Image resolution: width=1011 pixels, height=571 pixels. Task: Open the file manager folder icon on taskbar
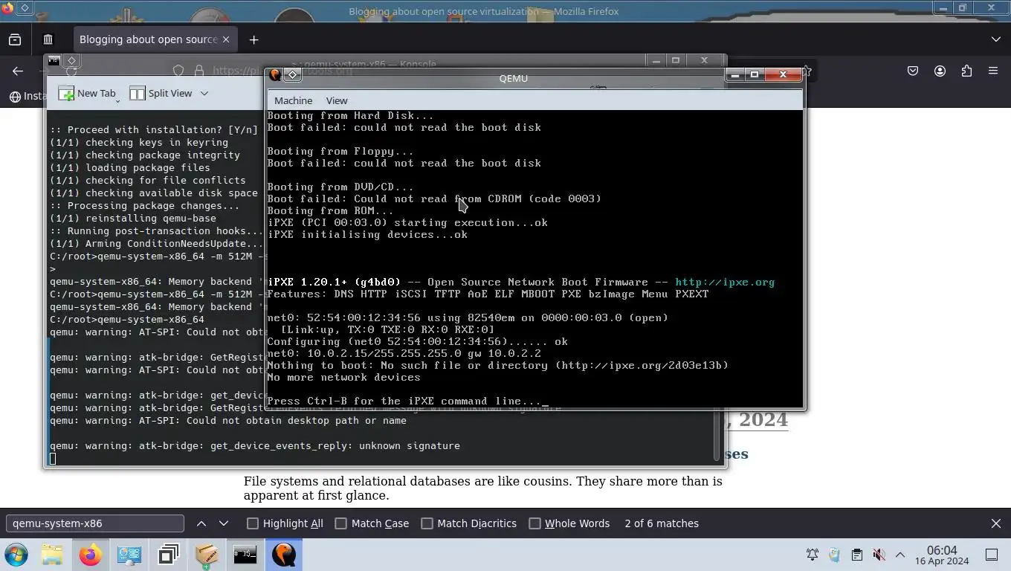(52, 555)
